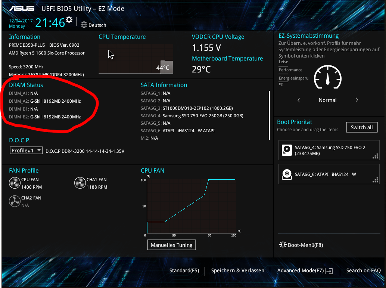Click SATA6G_4 Samsung SSD 750 EVO entry

[192, 115]
